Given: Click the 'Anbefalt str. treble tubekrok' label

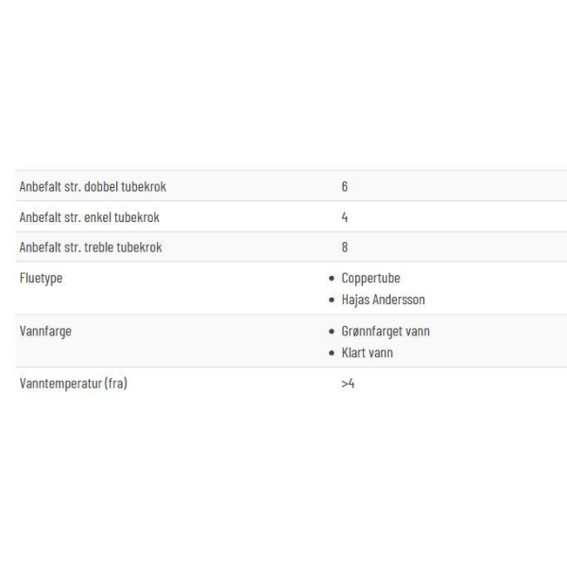Looking at the screenshot, I should (91, 248).
